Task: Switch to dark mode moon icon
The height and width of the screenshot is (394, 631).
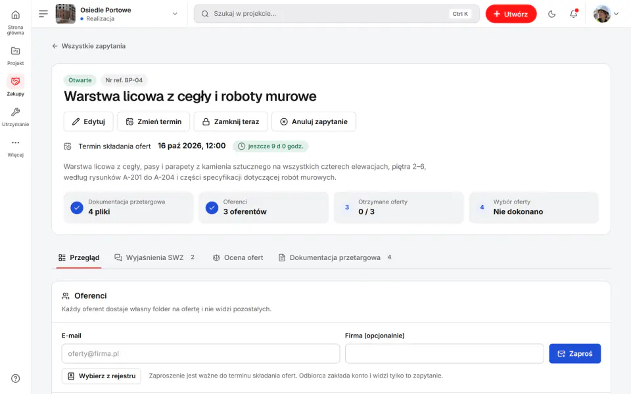Action: (x=551, y=14)
